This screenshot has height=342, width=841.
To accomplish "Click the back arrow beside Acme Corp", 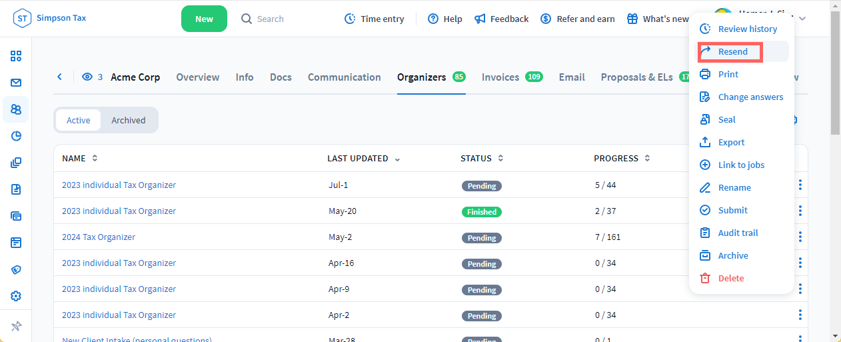I will point(59,77).
